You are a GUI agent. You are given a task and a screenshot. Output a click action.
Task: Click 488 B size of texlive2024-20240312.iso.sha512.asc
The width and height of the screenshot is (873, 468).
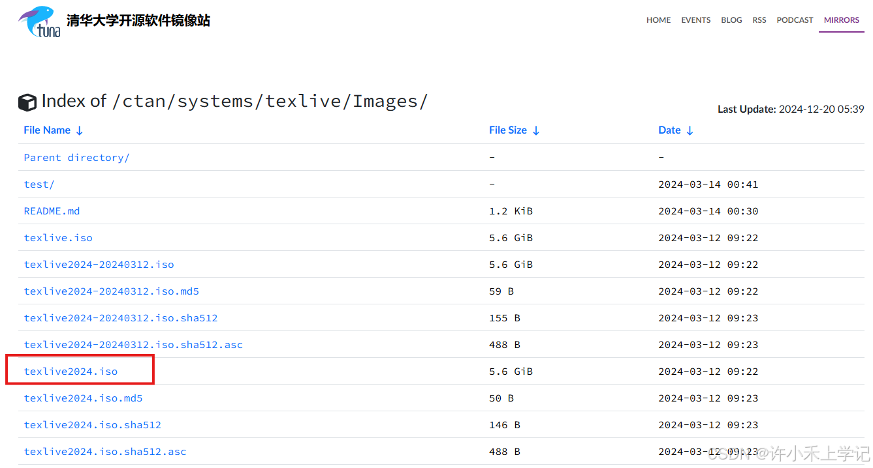pyautogui.click(x=505, y=345)
